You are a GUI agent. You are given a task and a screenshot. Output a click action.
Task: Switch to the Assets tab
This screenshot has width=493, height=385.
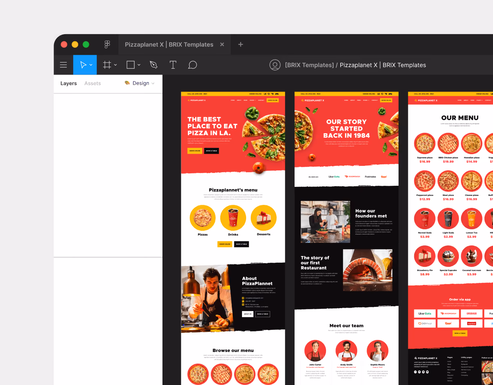93,83
